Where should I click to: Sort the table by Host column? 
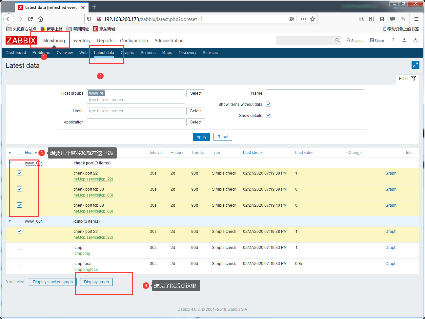[x=31, y=153]
